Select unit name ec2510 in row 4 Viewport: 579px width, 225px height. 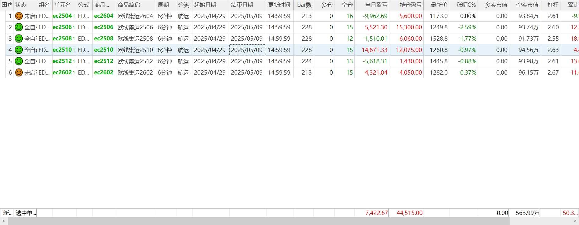[62, 50]
